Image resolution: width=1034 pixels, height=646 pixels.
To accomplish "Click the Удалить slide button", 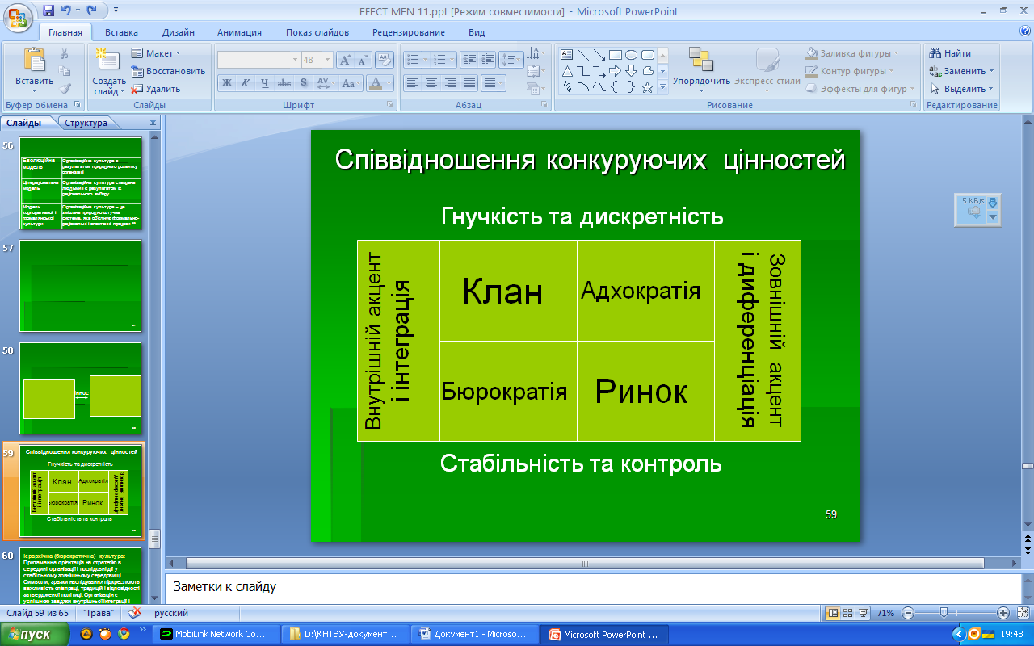I will [x=156, y=89].
